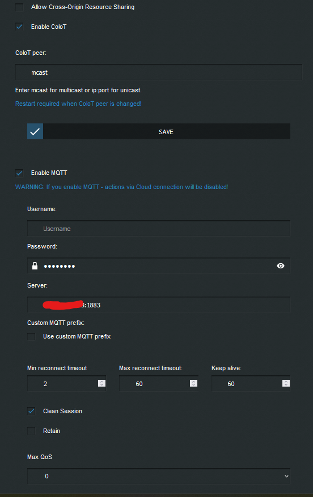
Task: Increase Min reconnect timeout stepper
Action: [101, 382]
